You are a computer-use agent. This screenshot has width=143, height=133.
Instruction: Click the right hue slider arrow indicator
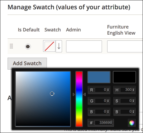pyautogui.click(x=84, y=94)
